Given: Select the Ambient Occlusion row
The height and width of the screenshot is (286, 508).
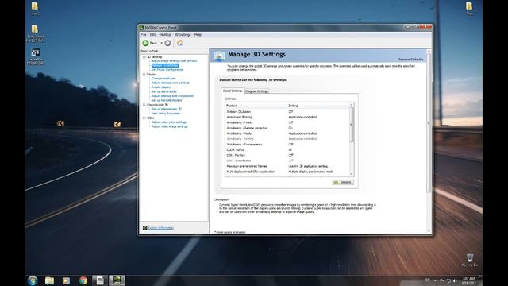Looking at the screenshot, I should point(287,112).
